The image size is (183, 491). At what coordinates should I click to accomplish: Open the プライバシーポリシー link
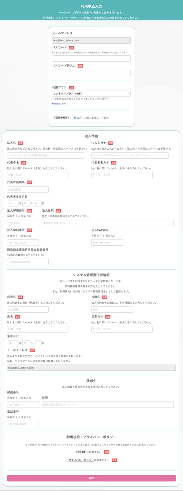tap(81, 460)
